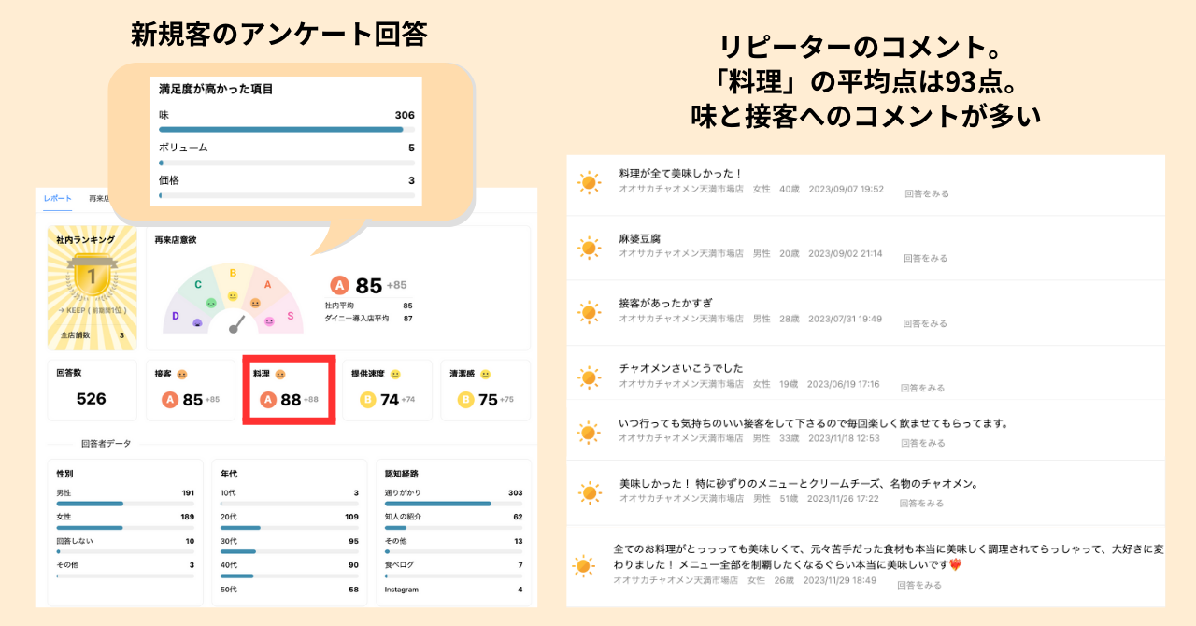Click 回答をみる on the 2023/11/29 comment
Image resolution: width=1196 pixels, height=626 pixels.
[918, 585]
